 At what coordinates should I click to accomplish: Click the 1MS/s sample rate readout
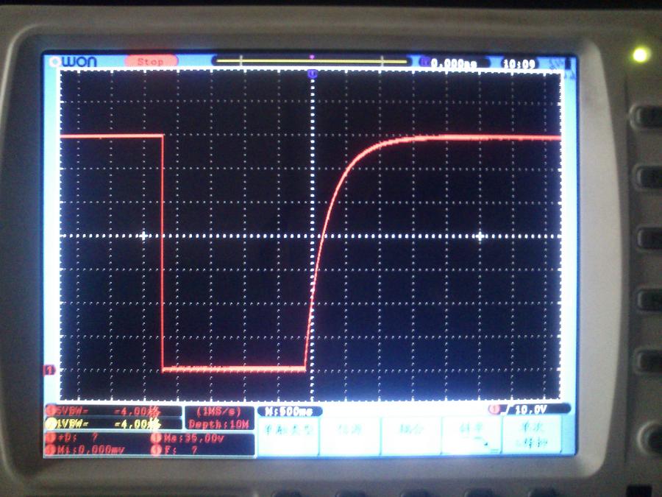(x=218, y=412)
